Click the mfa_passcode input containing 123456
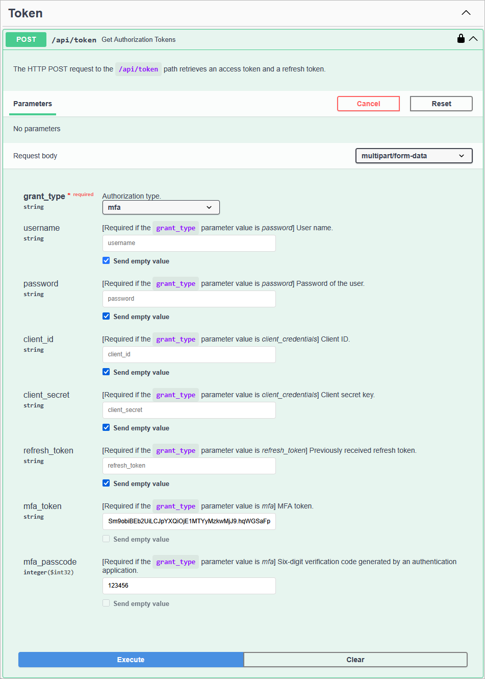 coord(189,586)
